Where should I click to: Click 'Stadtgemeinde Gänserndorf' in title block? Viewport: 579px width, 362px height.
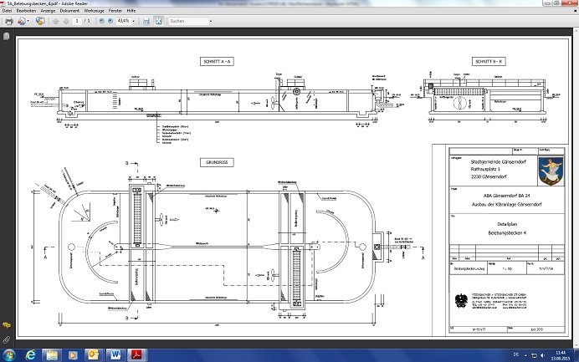click(499, 161)
